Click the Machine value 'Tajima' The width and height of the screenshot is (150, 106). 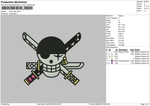click(121, 16)
